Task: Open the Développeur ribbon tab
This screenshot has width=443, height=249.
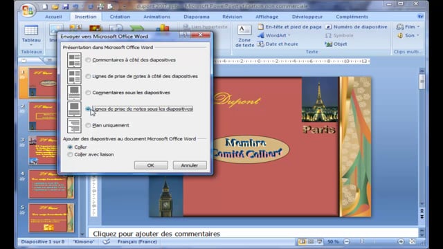Action: point(307,17)
